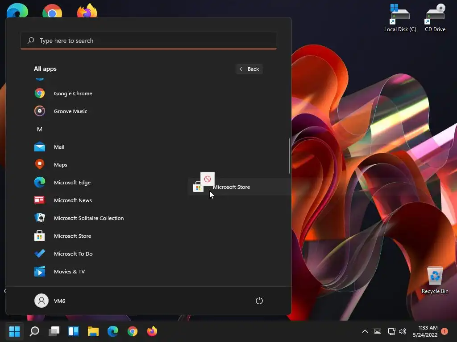Open the Maps app icon

40,165
